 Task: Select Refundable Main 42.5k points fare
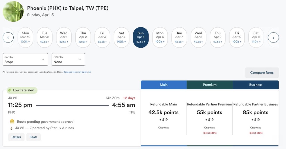[163, 116]
